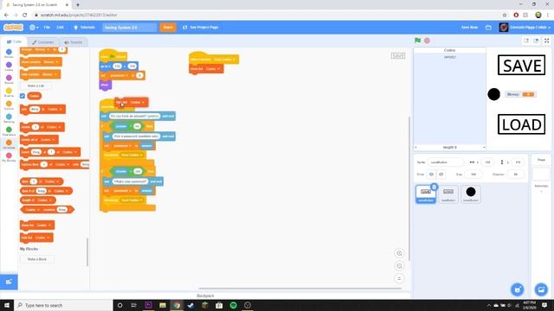Zoom out the code workspace
Viewport: 554px width, 311px height.
[x=399, y=266]
